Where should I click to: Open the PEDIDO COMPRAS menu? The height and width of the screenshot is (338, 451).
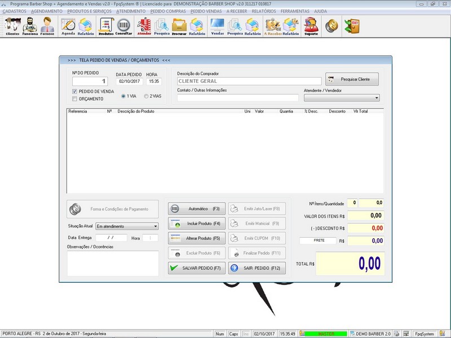[168, 11]
